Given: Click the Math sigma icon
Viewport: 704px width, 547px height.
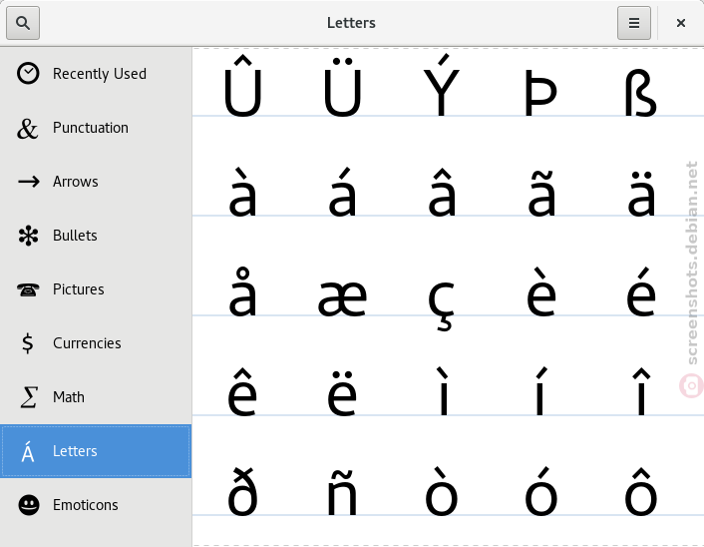Looking at the screenshot, I should [28, 397].
